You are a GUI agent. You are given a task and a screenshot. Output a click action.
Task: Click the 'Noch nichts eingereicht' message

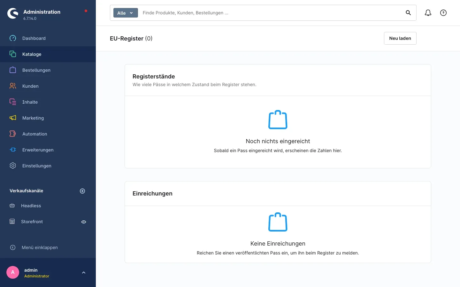tap(278, 141)
